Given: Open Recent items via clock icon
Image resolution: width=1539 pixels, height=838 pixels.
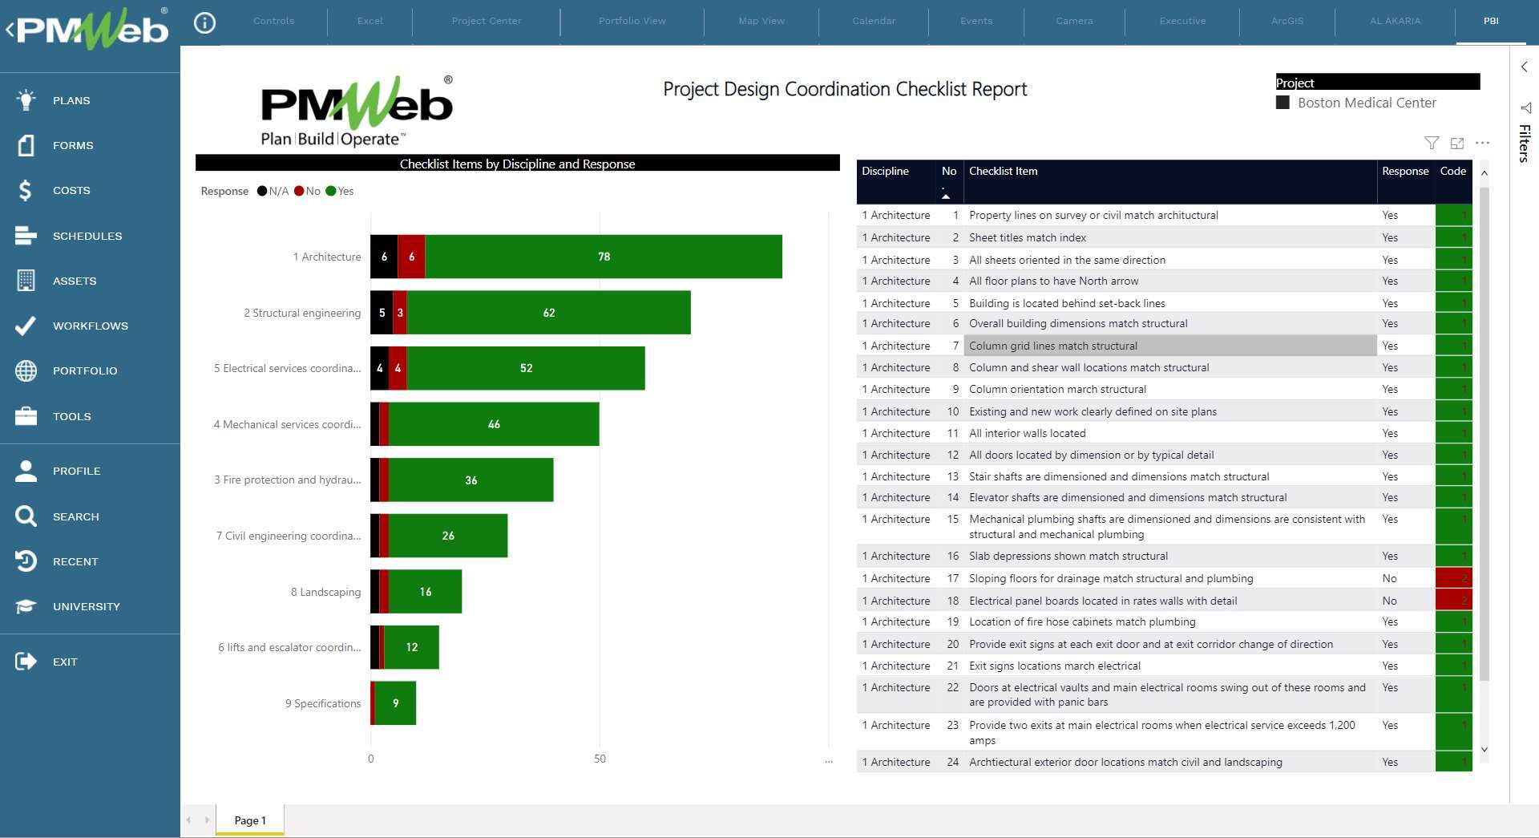Looking at the screenshot, I should 25,561.
